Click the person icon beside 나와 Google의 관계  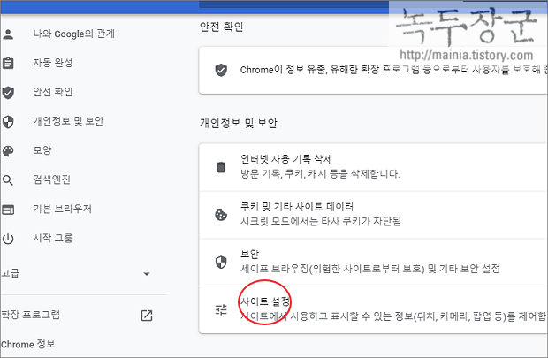coord(8,34)
